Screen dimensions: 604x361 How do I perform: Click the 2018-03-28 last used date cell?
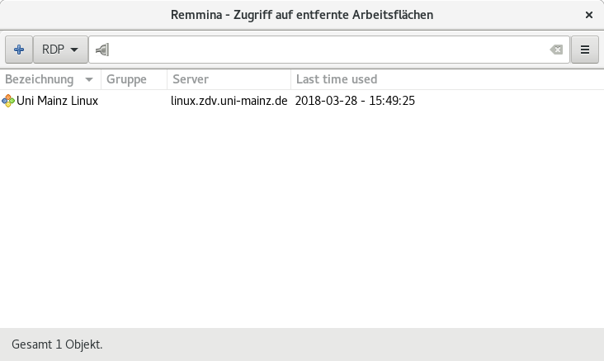tap(355, 101)
